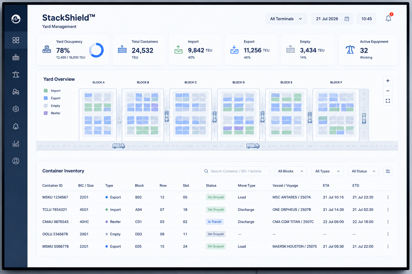
Task: Open the All Terminals dropdown
Action: tap(286, 19)
